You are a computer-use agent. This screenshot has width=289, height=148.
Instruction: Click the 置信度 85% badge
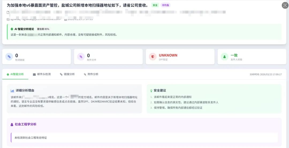click(x=43, y=29)
